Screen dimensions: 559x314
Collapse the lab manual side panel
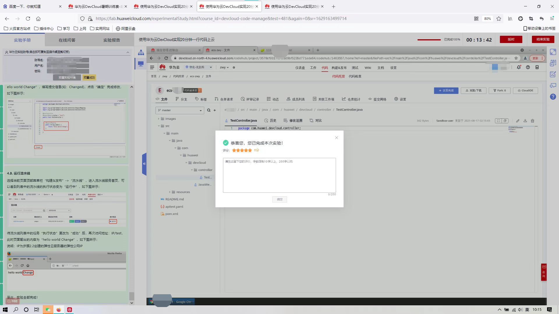point(144,164)
